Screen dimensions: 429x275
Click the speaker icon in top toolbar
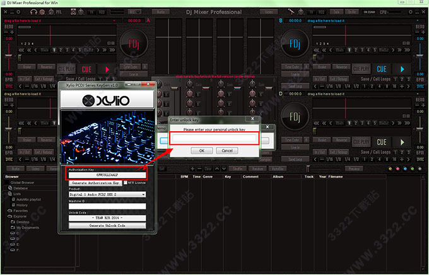(x=73, y=12)
